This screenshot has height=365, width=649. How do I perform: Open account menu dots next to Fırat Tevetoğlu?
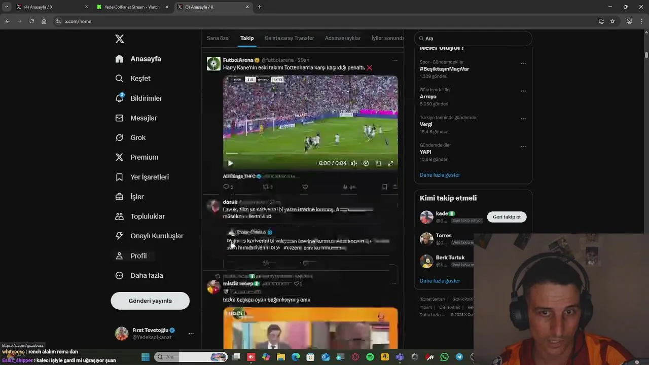tap(191, 334)
